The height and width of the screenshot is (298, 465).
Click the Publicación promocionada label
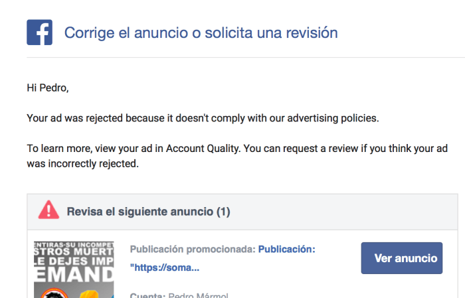click(192, 250)
